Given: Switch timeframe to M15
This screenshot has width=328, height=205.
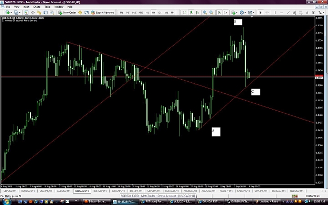Looking at the screenshot, I should tap(134, 13).
